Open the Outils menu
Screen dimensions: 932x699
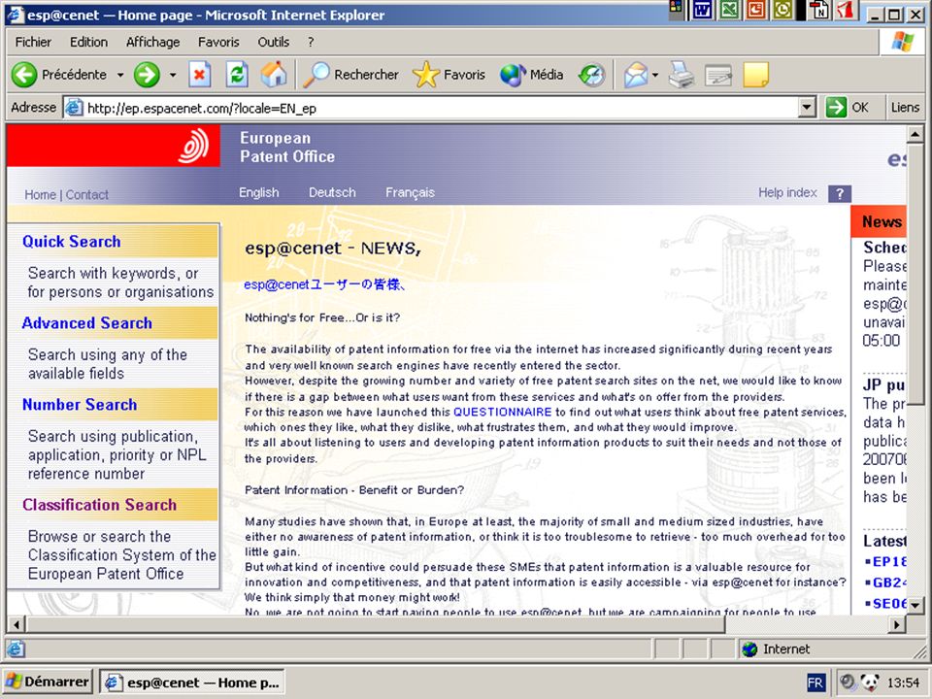pos(274,42)
